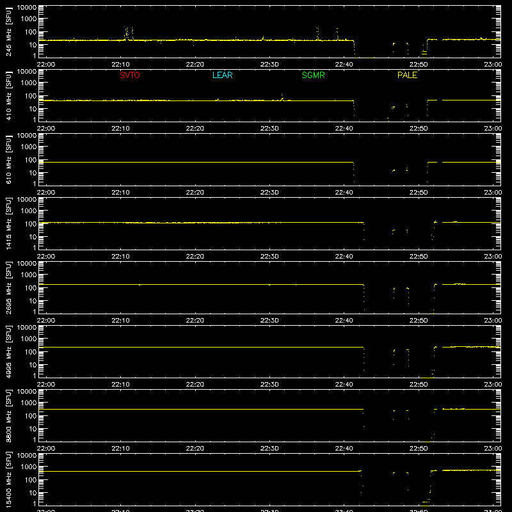
Task: Click the yellow PALE station label
Action: [x=407, y=75]
